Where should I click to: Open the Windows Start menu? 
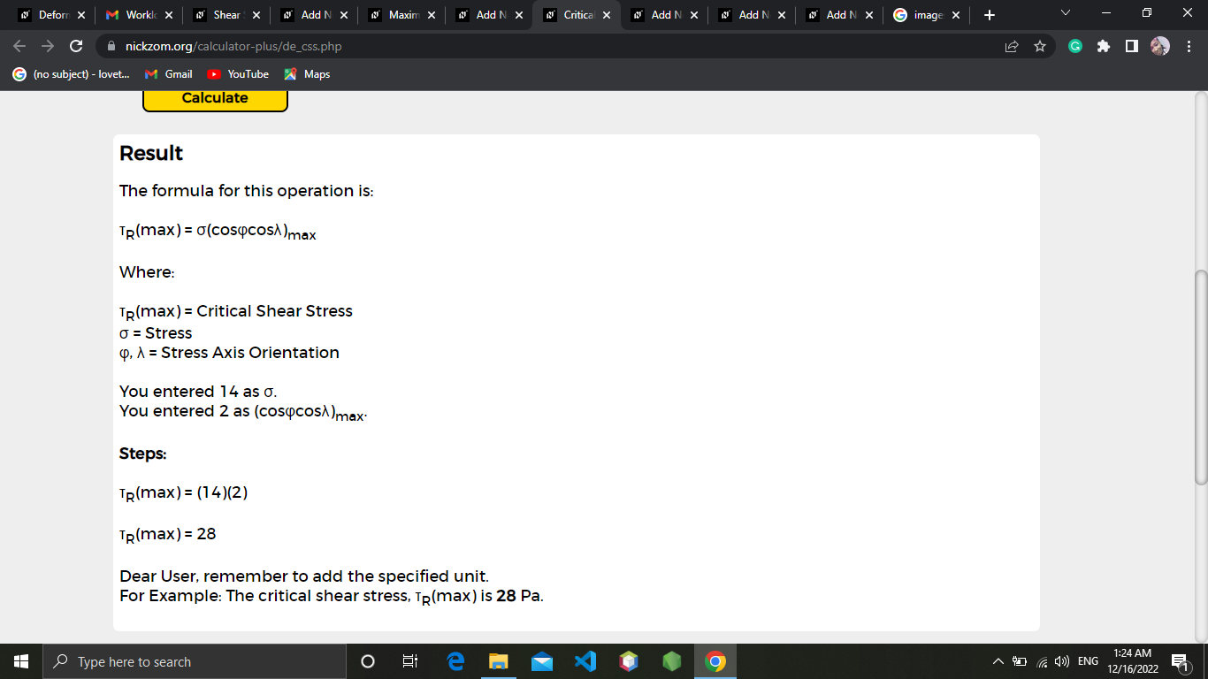point(21,661)
